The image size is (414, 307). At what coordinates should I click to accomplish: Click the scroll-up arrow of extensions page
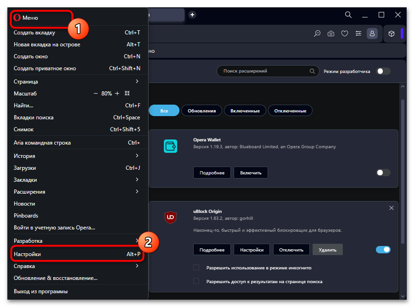click(403, 86)
